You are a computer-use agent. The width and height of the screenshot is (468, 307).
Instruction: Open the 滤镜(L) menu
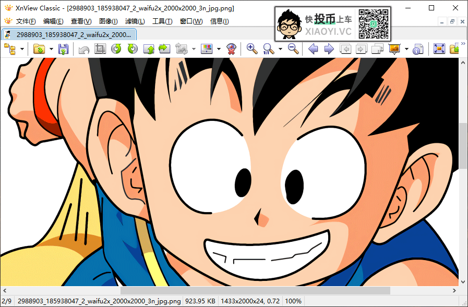click(135, 21)
